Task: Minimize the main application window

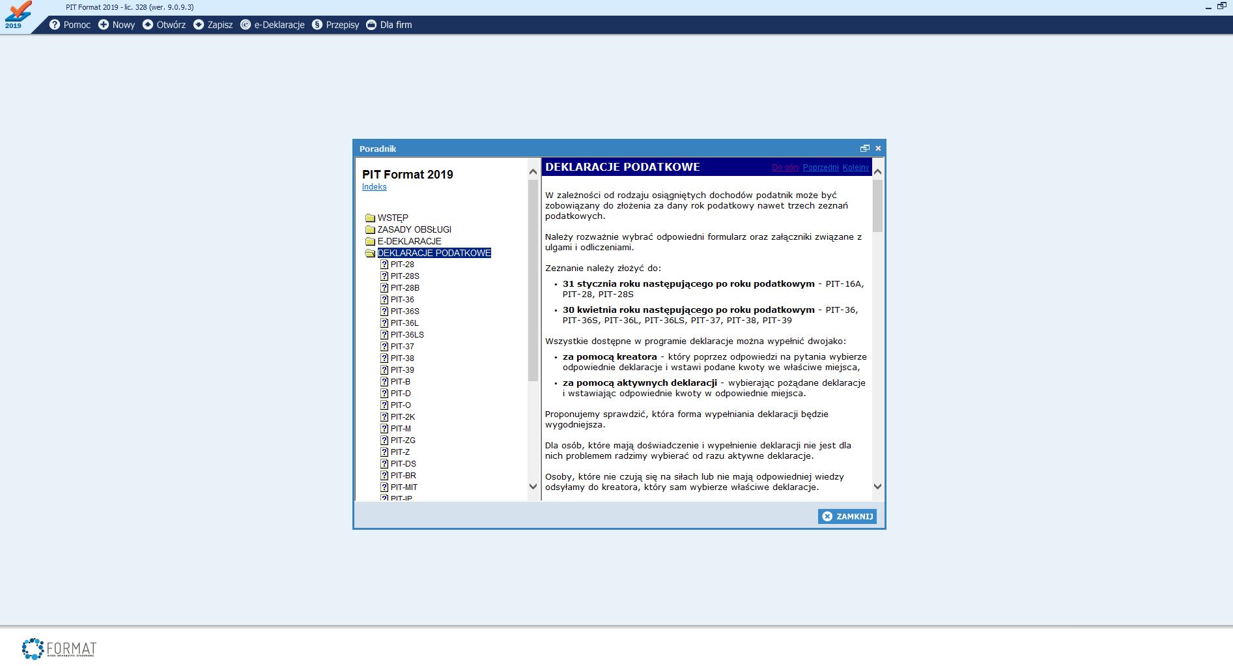Action: coord(1209,7)
